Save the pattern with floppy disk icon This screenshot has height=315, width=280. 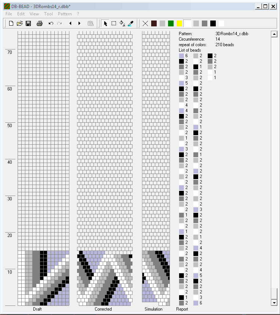coord(28,23)
